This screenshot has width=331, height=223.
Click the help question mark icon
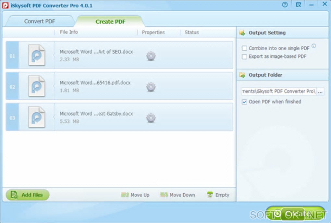tap(285, 5)
